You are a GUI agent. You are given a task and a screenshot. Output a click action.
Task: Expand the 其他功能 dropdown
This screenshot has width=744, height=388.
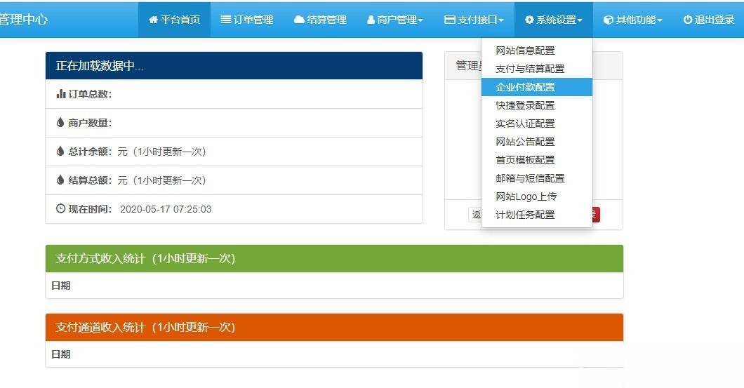(x=633, y=20)
